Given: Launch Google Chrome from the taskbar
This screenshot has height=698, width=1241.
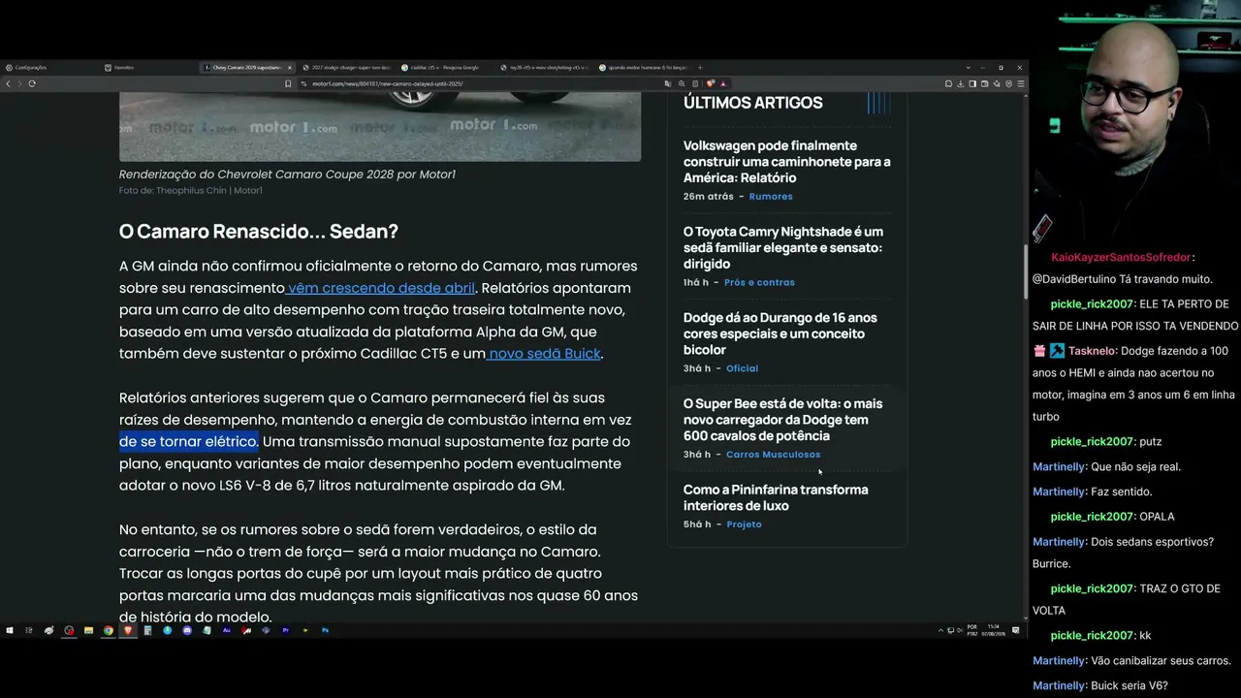Looking at the screenshot, I should (109, 630).
